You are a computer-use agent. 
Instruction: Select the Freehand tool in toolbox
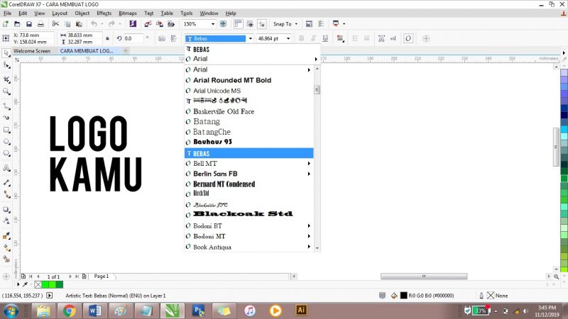click(x=6, y=106)
